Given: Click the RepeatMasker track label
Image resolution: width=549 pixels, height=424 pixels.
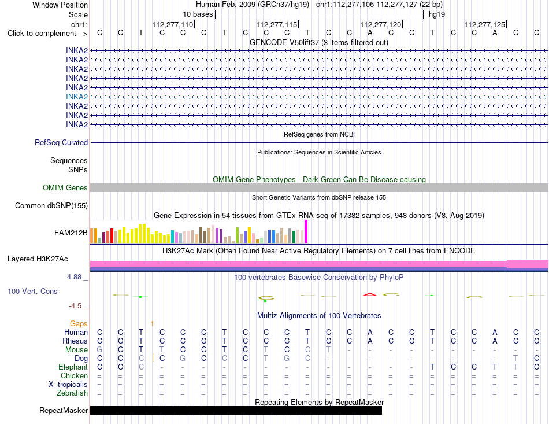Looking at the screenshot, I should coord(64,410).
